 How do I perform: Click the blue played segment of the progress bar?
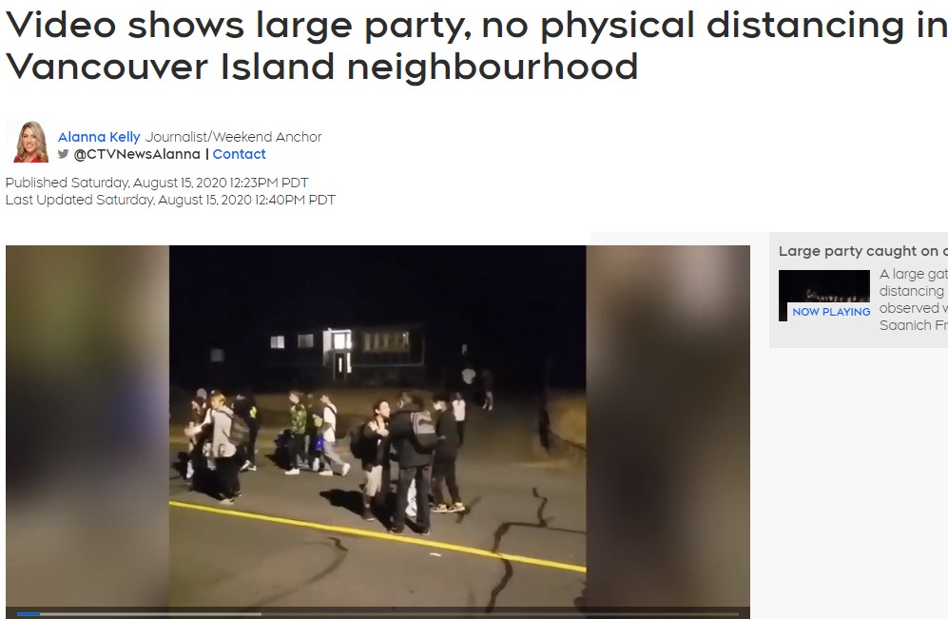coord(29,614)
